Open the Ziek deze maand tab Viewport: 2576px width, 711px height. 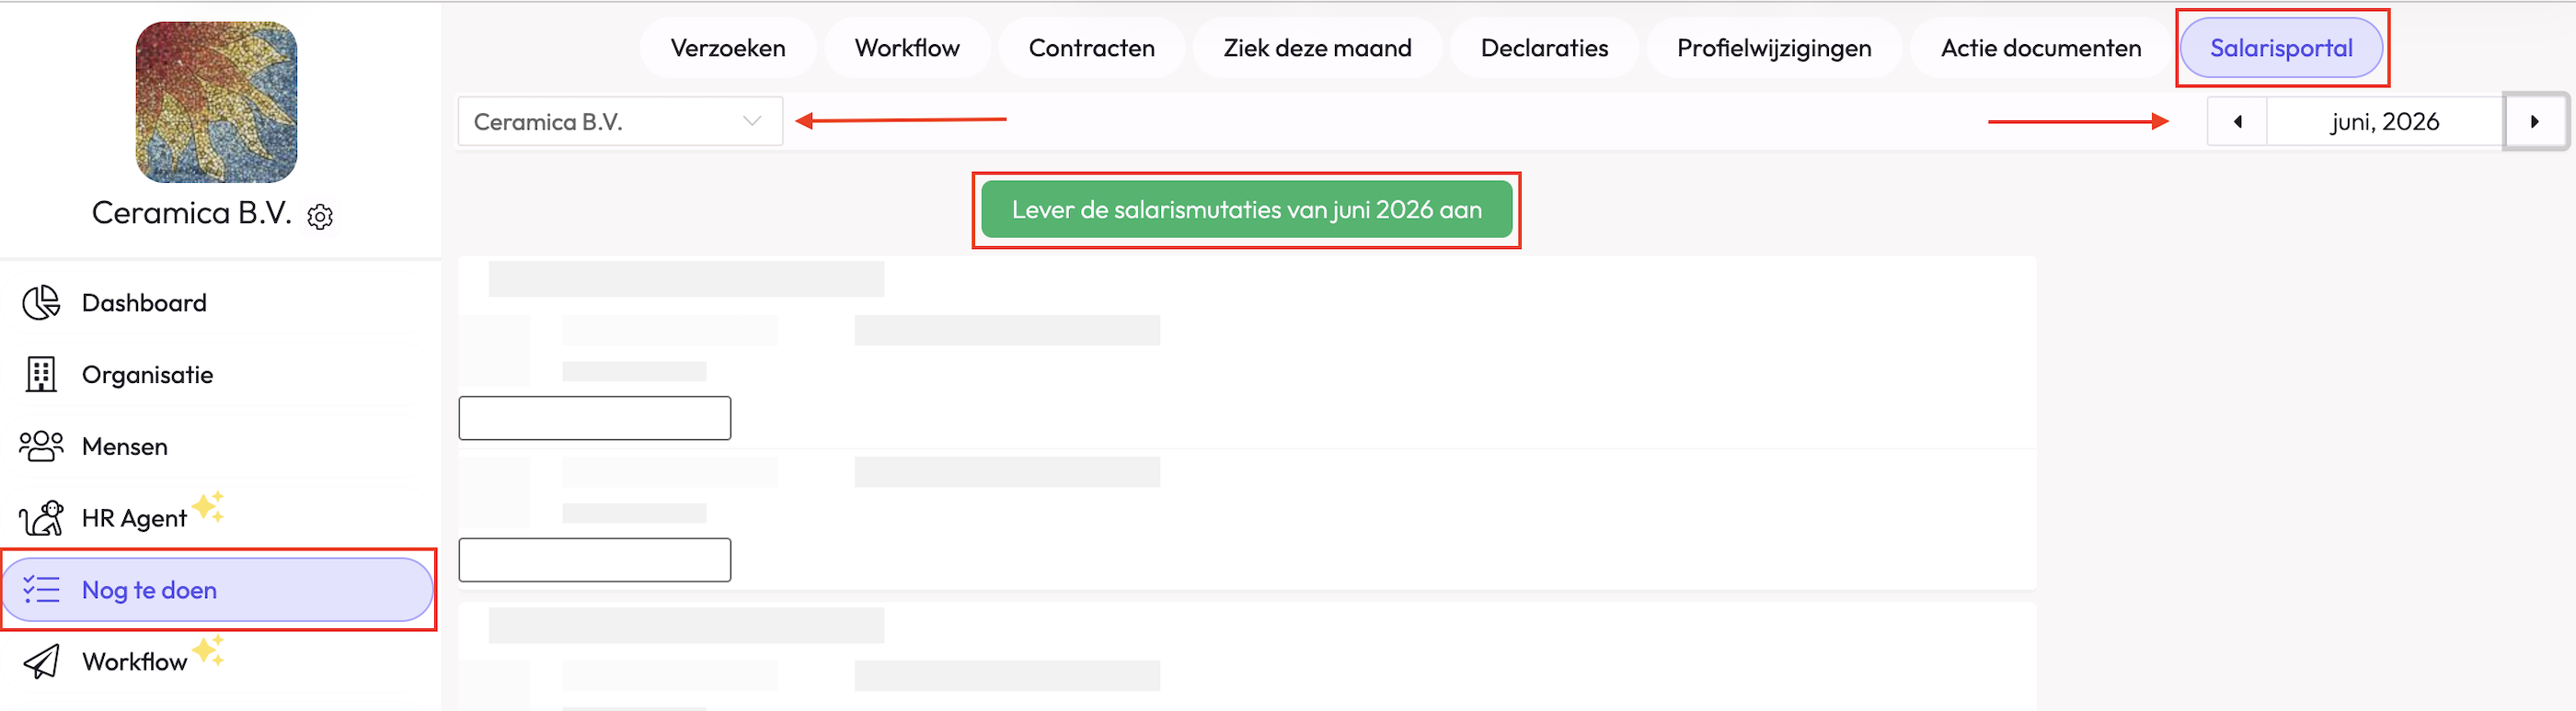pyautogui.click(x=1317, y=48)
